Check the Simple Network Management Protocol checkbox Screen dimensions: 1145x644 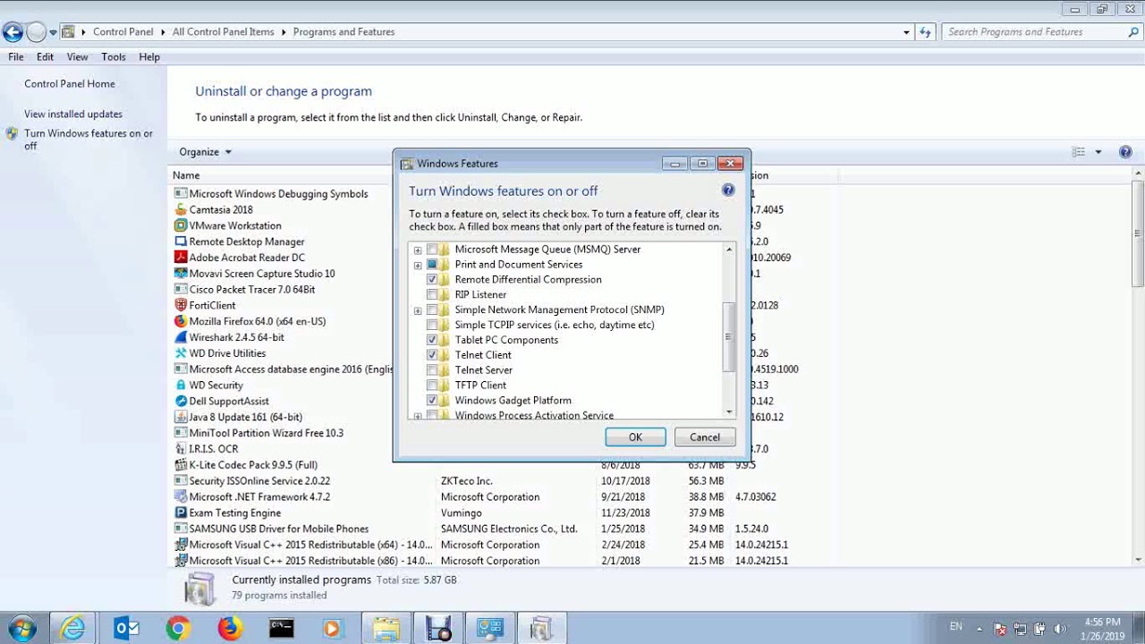click(x=433, y=309)
